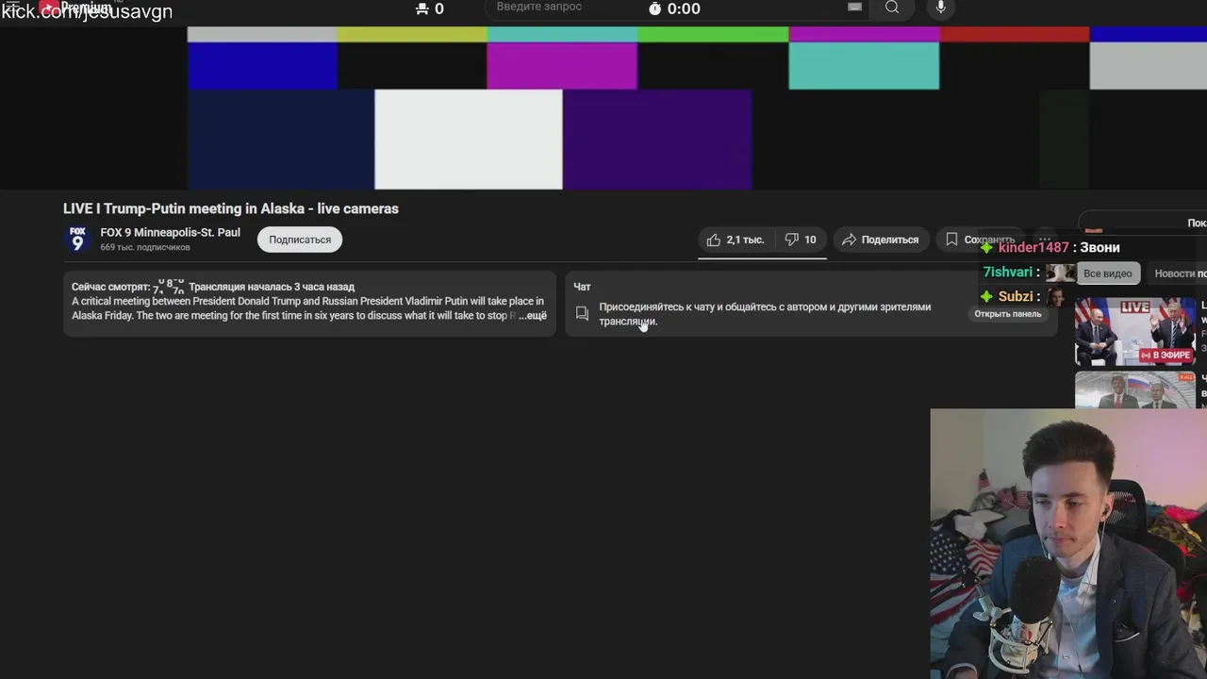Click the YouTube Premium logo
Image resolution: width=1207 pixels, height=679 pixels.
click(x=77, y=8)
